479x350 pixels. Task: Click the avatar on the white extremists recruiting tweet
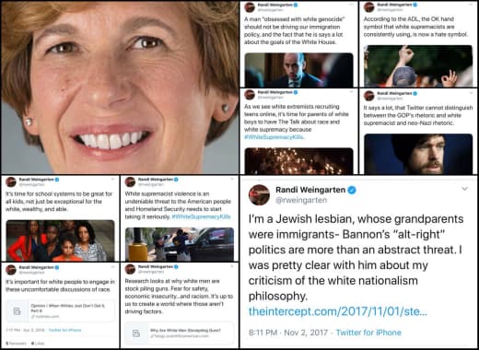click(250, 95)
